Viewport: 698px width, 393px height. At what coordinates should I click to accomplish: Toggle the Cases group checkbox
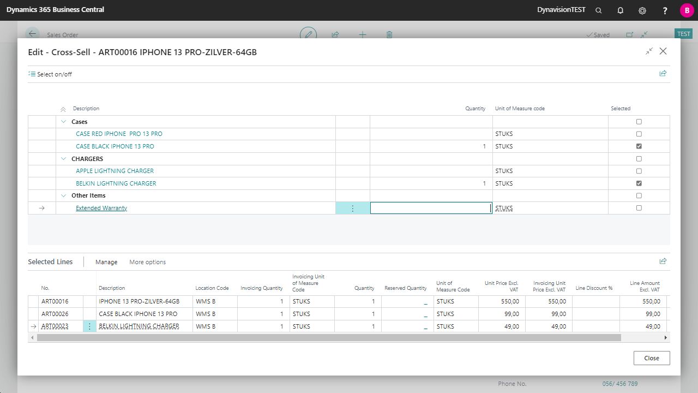click(639, 122)
